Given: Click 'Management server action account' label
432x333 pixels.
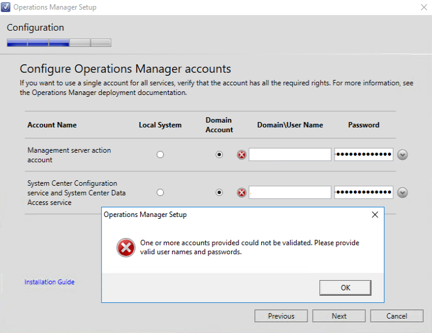Looking at the screenshot, I should [69, 155].
